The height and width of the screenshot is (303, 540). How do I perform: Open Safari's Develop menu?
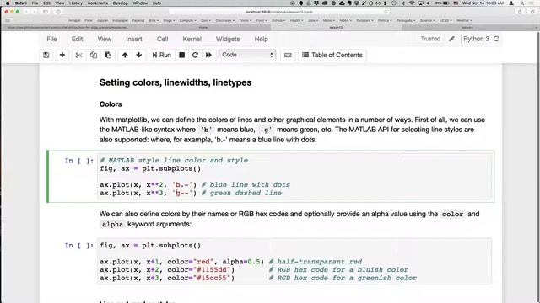click(x=121, y=3)
